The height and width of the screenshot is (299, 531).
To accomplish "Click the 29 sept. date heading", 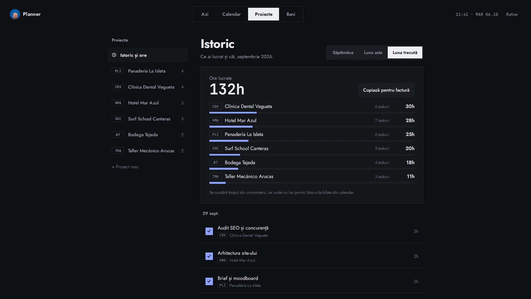I will click(x=210, y=213).
